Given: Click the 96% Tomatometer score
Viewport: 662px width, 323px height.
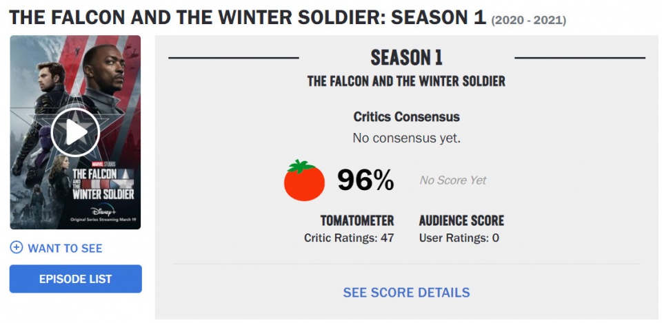Looking at the screenshot, I should [365, 180].
